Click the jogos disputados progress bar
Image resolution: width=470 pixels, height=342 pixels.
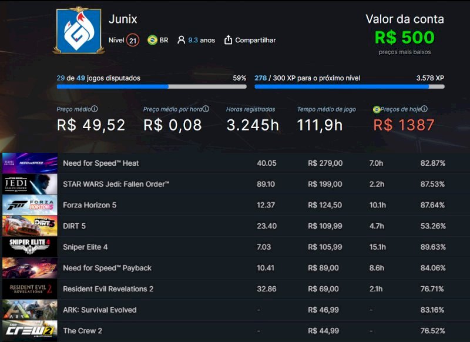152,86
